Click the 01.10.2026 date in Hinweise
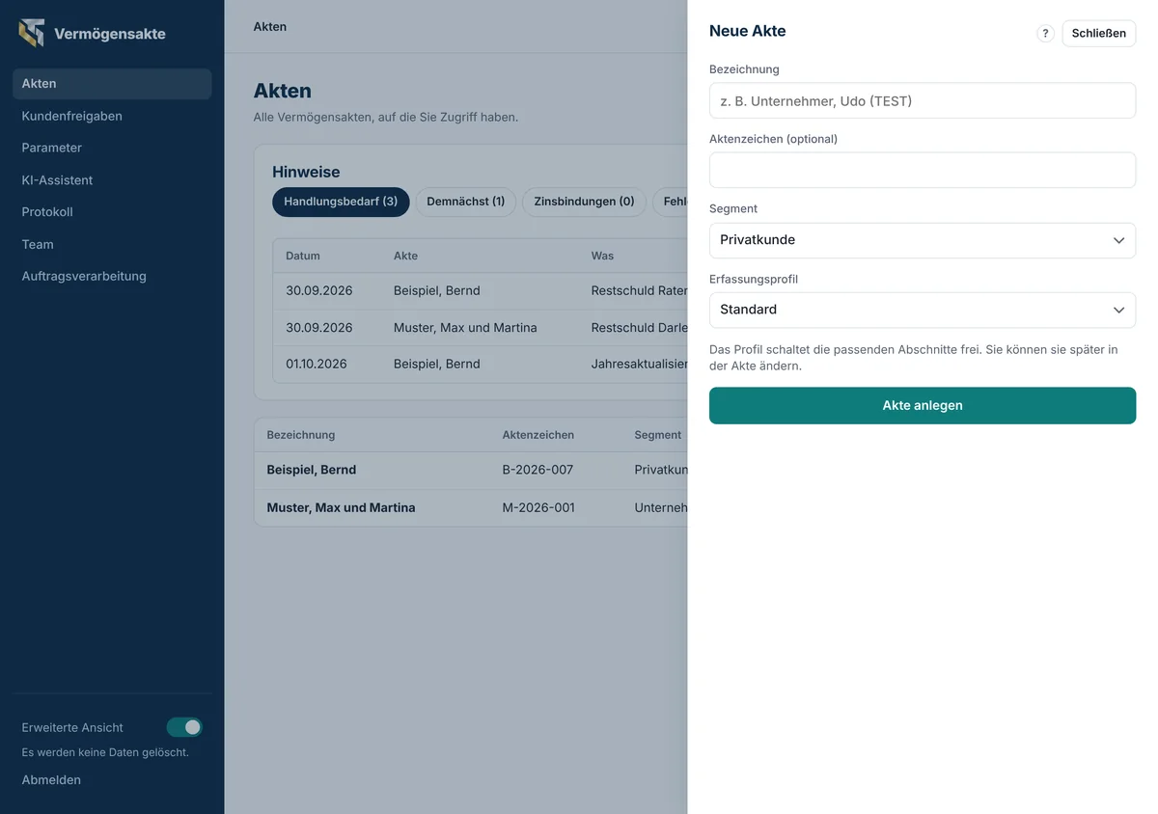 coord(317,365)
